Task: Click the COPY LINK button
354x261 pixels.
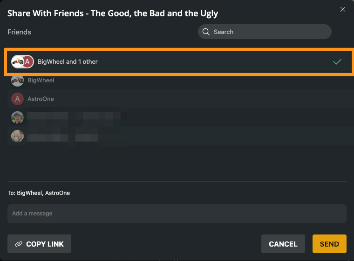Action: 39,244
